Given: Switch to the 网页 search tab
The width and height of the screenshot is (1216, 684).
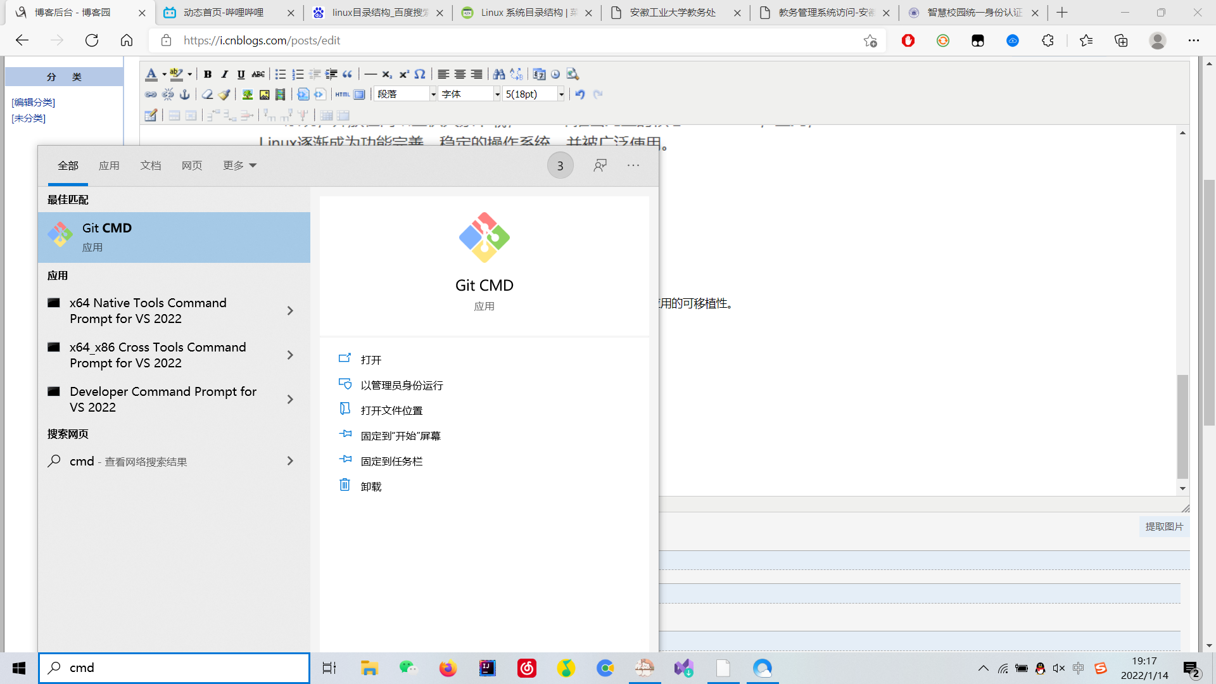Looking at the screenshot, I should [x=192, y=165].
